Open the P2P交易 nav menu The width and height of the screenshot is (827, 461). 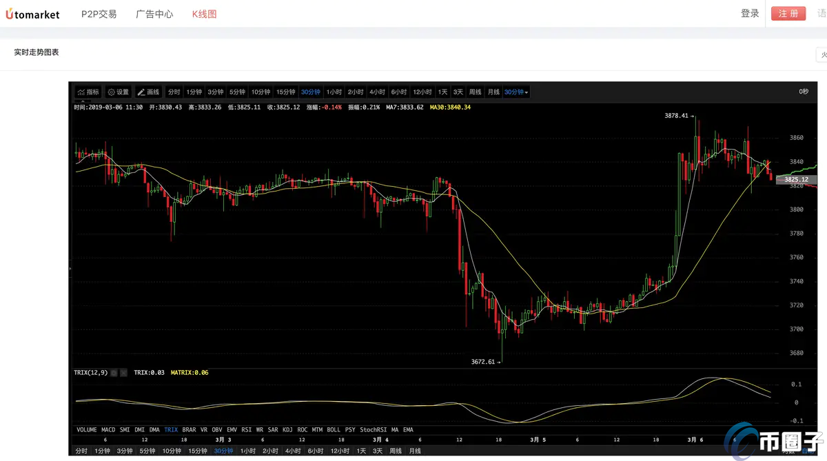coord(99,14)
